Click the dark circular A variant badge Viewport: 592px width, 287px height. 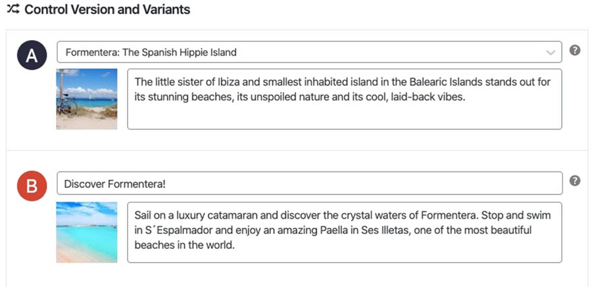(32, 57)
